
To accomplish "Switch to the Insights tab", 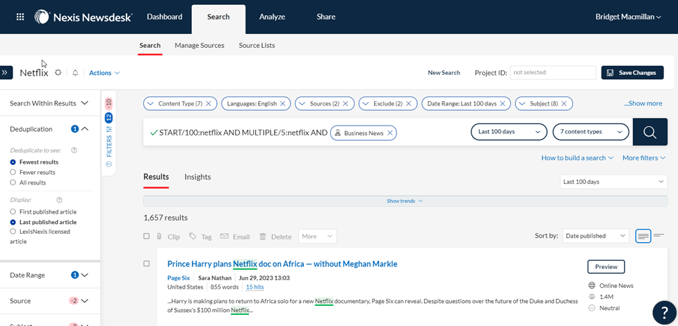I will click(x=197, y=177).
